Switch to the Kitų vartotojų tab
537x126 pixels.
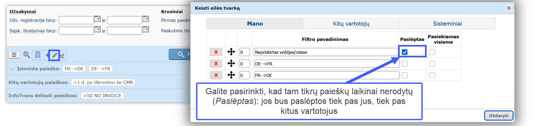pyautogui.click(x=351, y=23)
